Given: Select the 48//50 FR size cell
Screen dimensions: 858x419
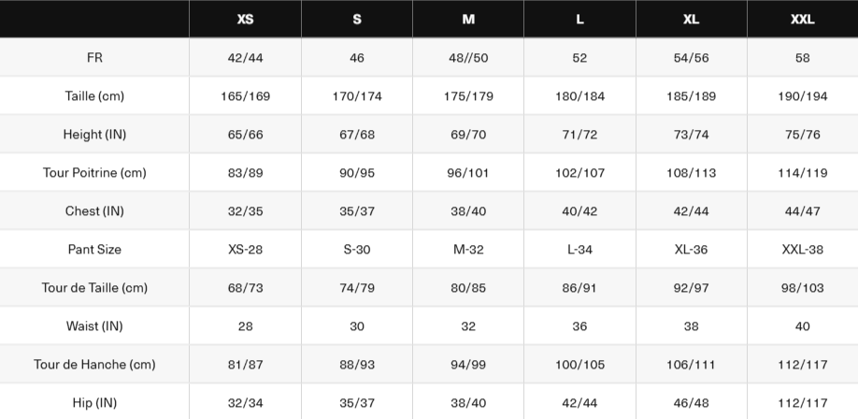Looking at the screenshot, I should pyautogui.click(x=468, y=58).
